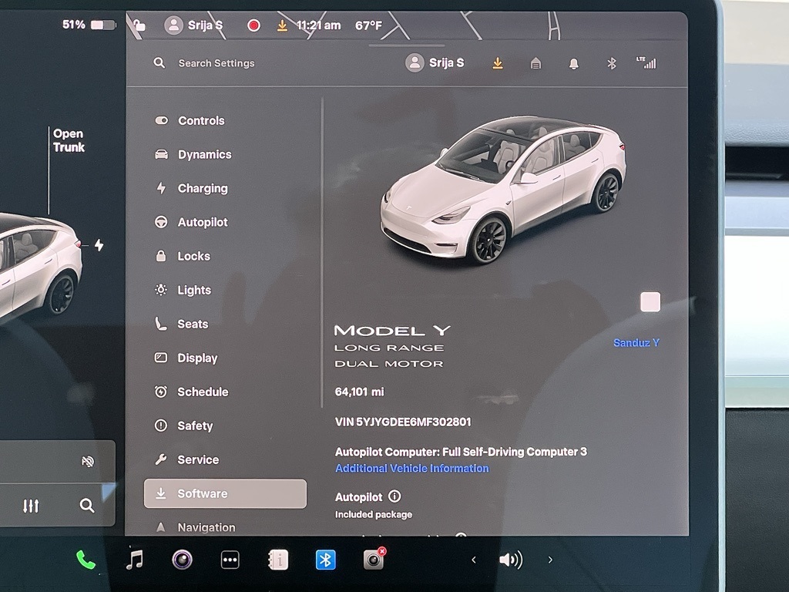Click the charge port lightning bolt icon

(x=99, y=245)
